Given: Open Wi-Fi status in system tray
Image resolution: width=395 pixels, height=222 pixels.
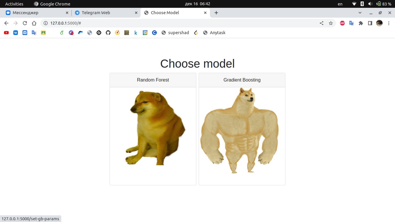Looking at the screenshot, I should 354,4.
